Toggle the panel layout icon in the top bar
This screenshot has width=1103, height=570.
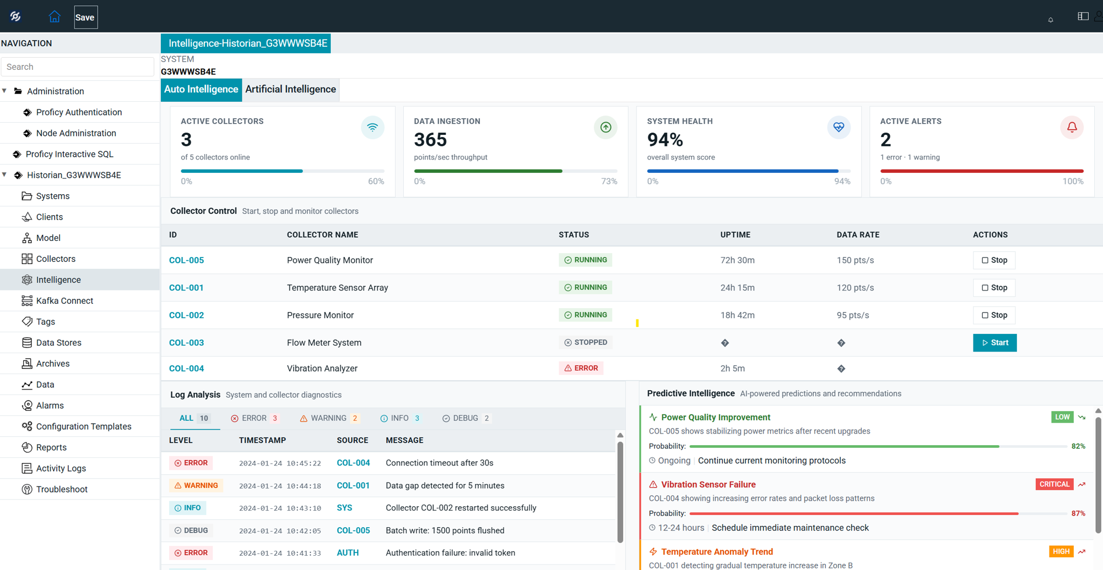(x=1083, y=17)
